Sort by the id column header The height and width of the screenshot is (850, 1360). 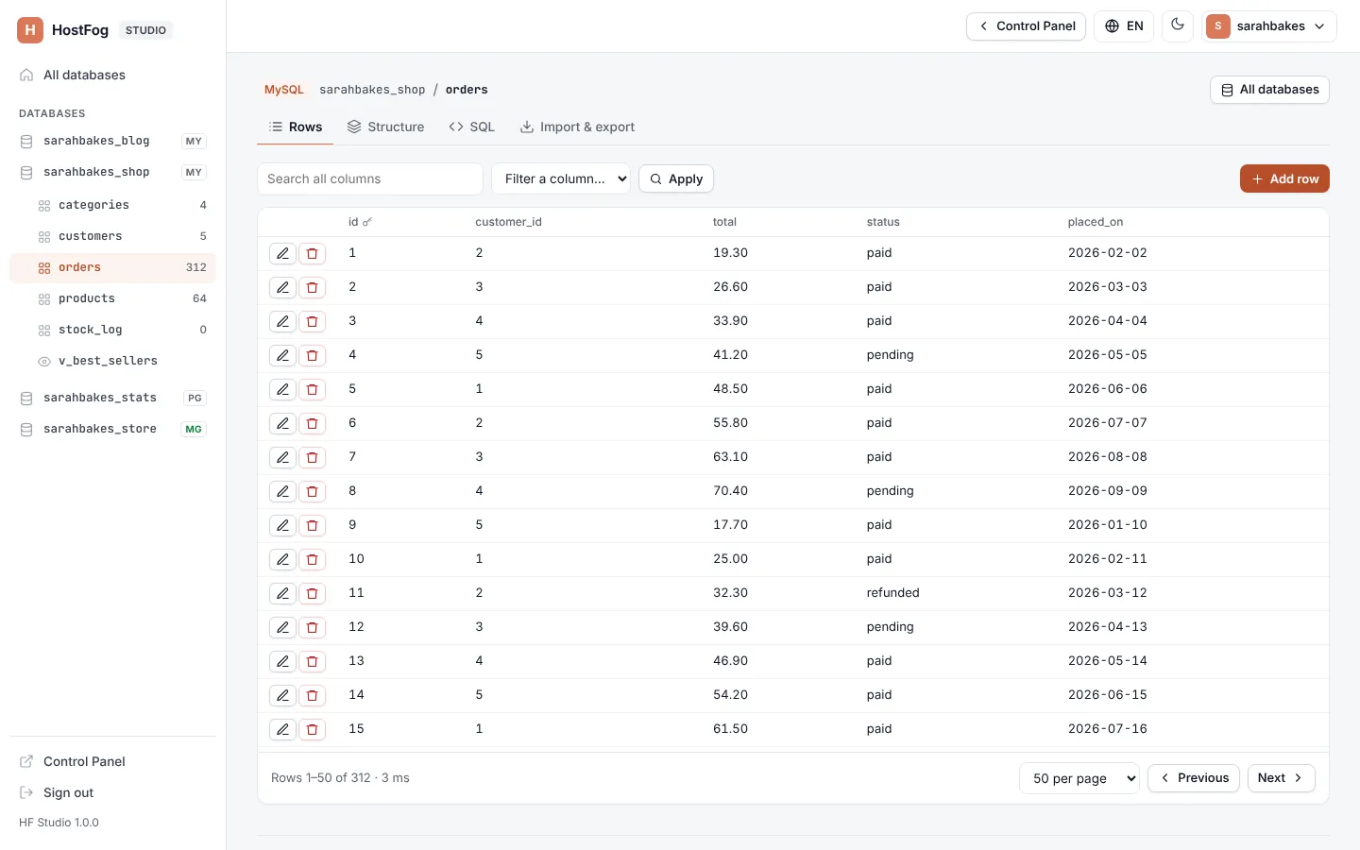360,222
